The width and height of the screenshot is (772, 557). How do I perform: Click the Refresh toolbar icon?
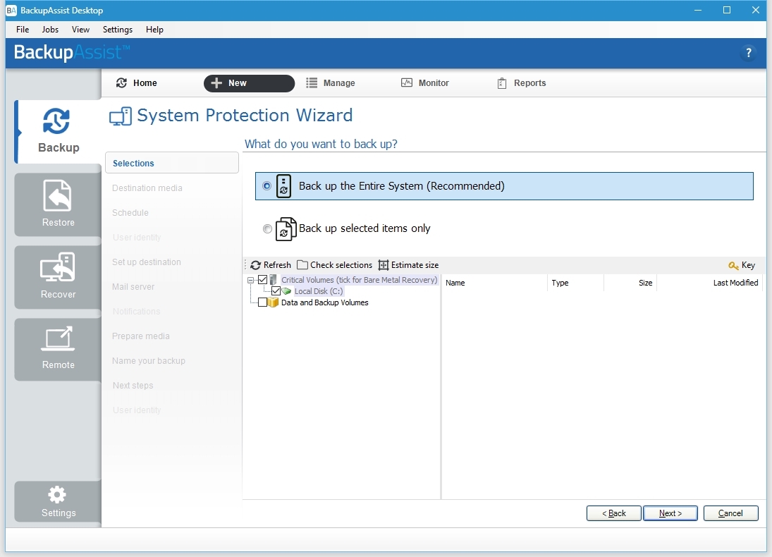(x=256, y=265)
